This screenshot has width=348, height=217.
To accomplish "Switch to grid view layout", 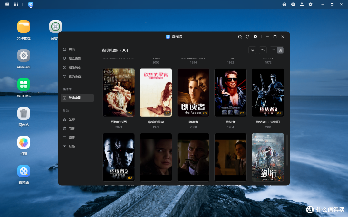I will point(280,50).
